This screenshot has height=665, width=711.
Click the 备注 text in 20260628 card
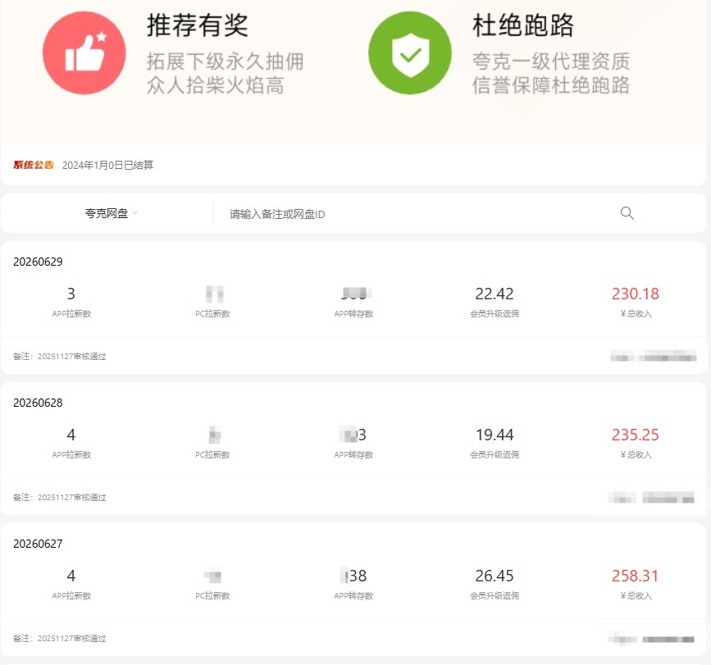(59, 497)
